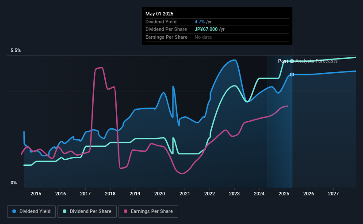Click the 4.7% dividend yield value
This screenshot has width=363, height=224.
[199, 22]
